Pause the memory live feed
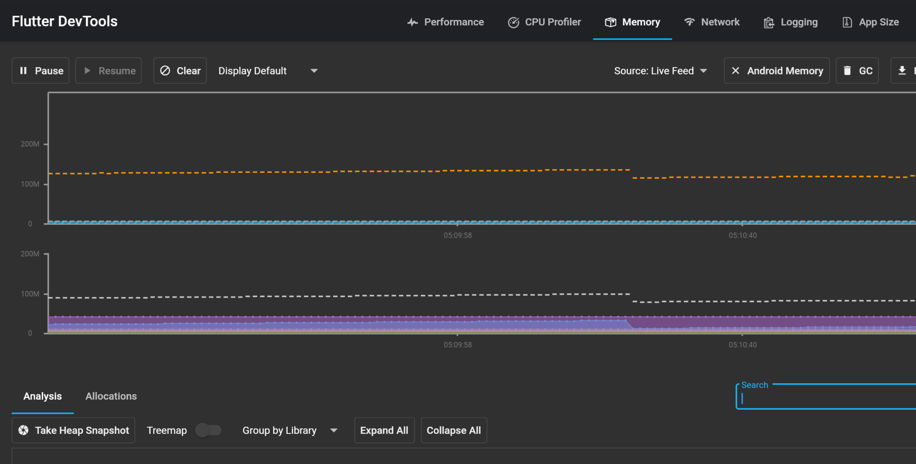The width and height of the screenshot is (916, 464). (x=40, y=71)
